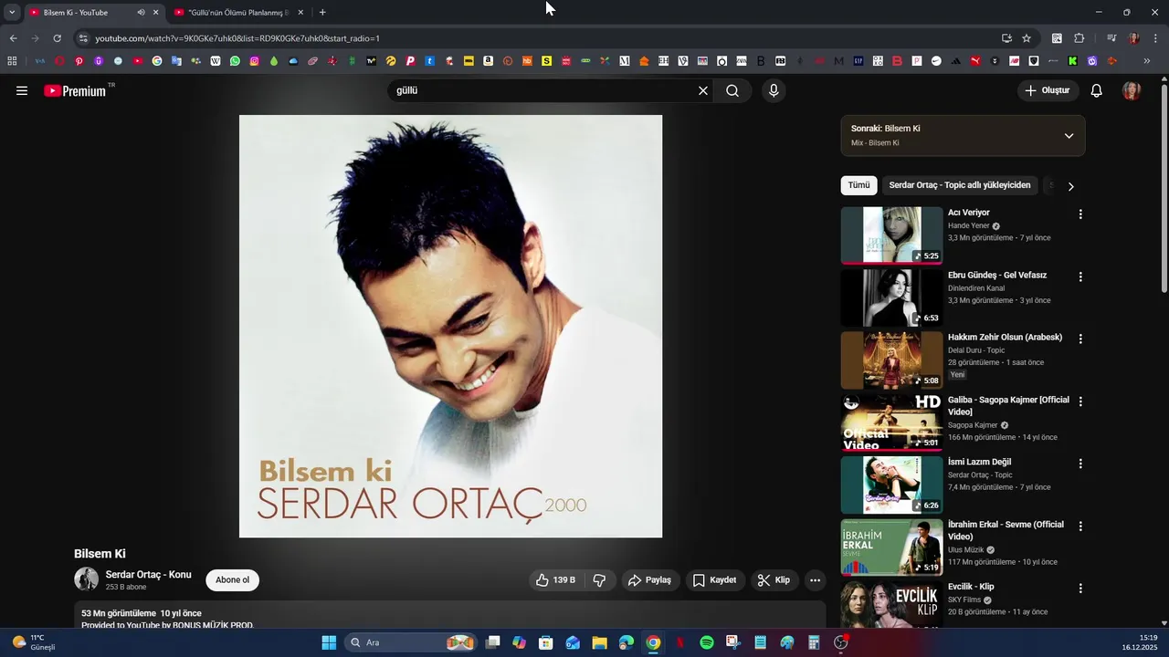This screenshot has width=1169, height=657.
Task: Start voice search with microphone
Action: coord(774,90)
